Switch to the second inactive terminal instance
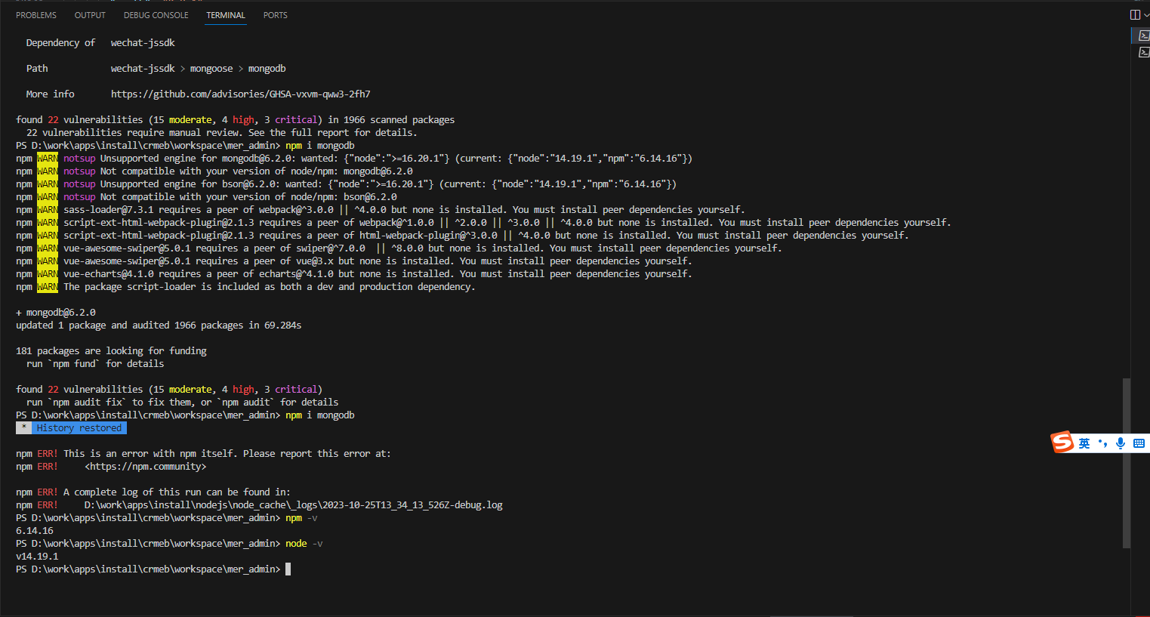Image resolution: width=1150 pixels, height=617 pixels. tap(1143, 52)
